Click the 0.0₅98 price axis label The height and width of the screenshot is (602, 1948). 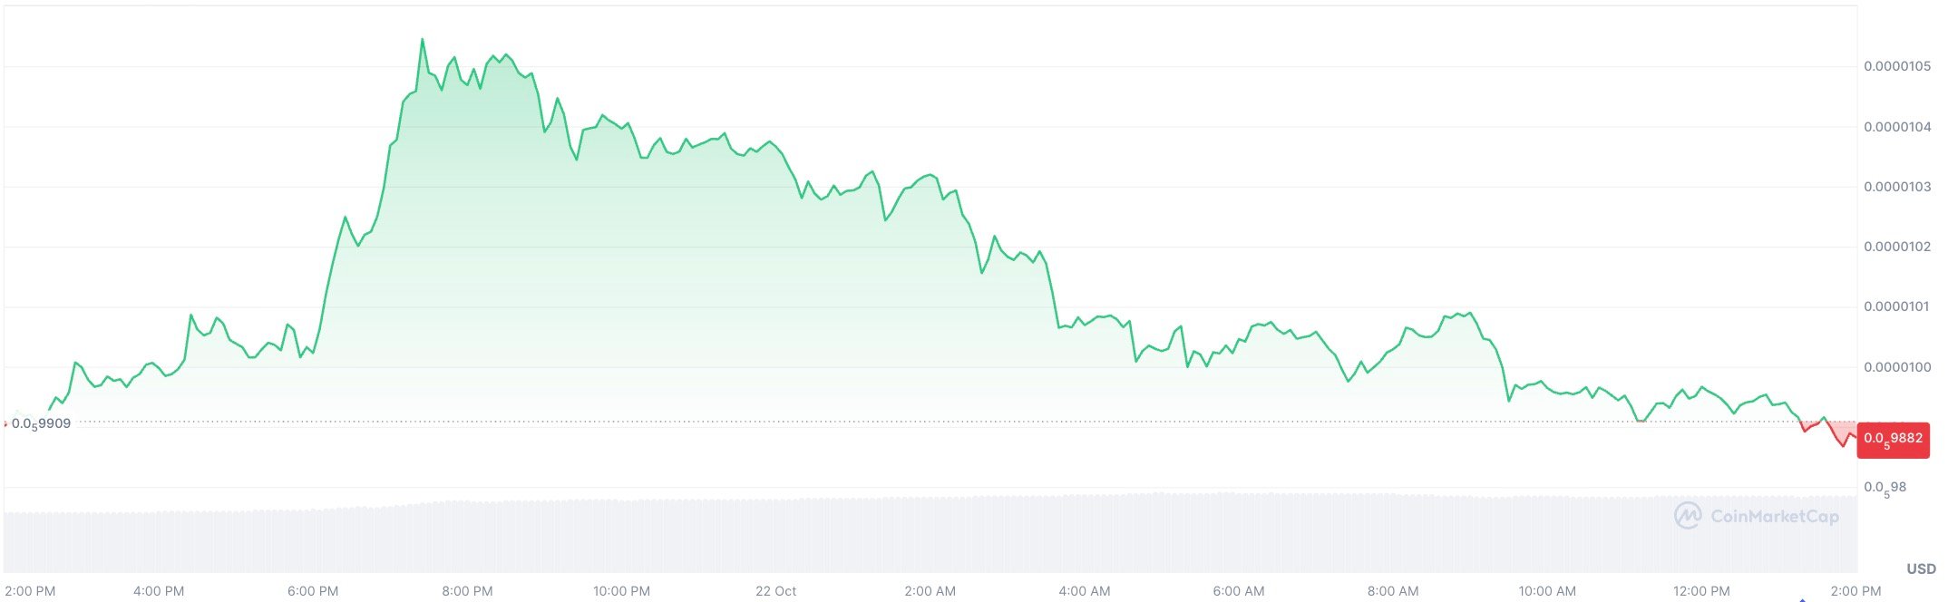point(1885,488)
